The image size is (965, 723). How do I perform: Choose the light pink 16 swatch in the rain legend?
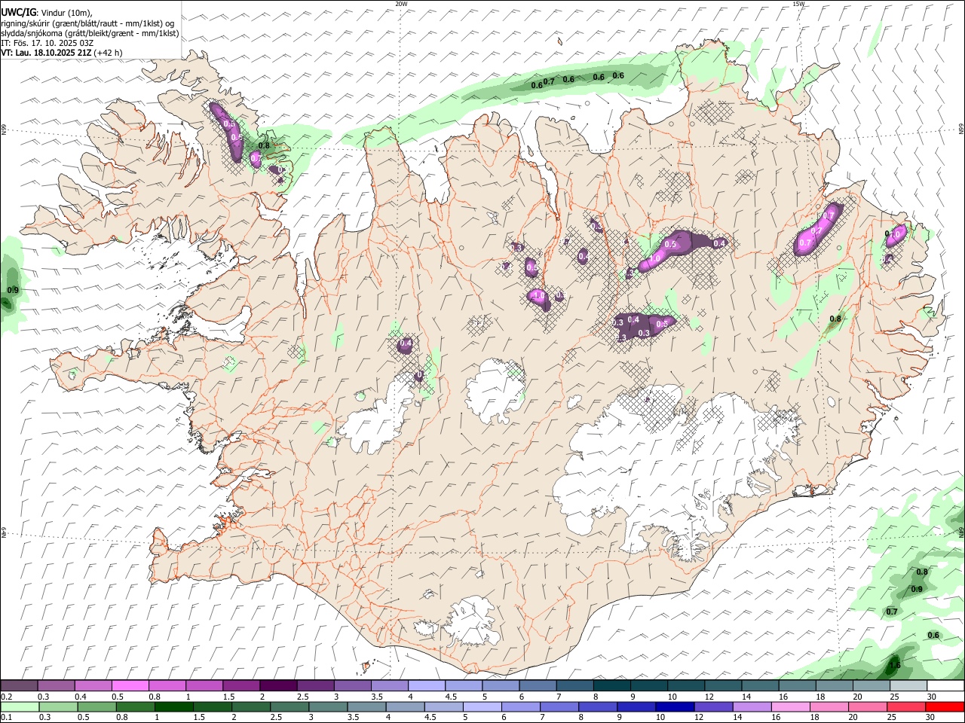pos(789,707)
